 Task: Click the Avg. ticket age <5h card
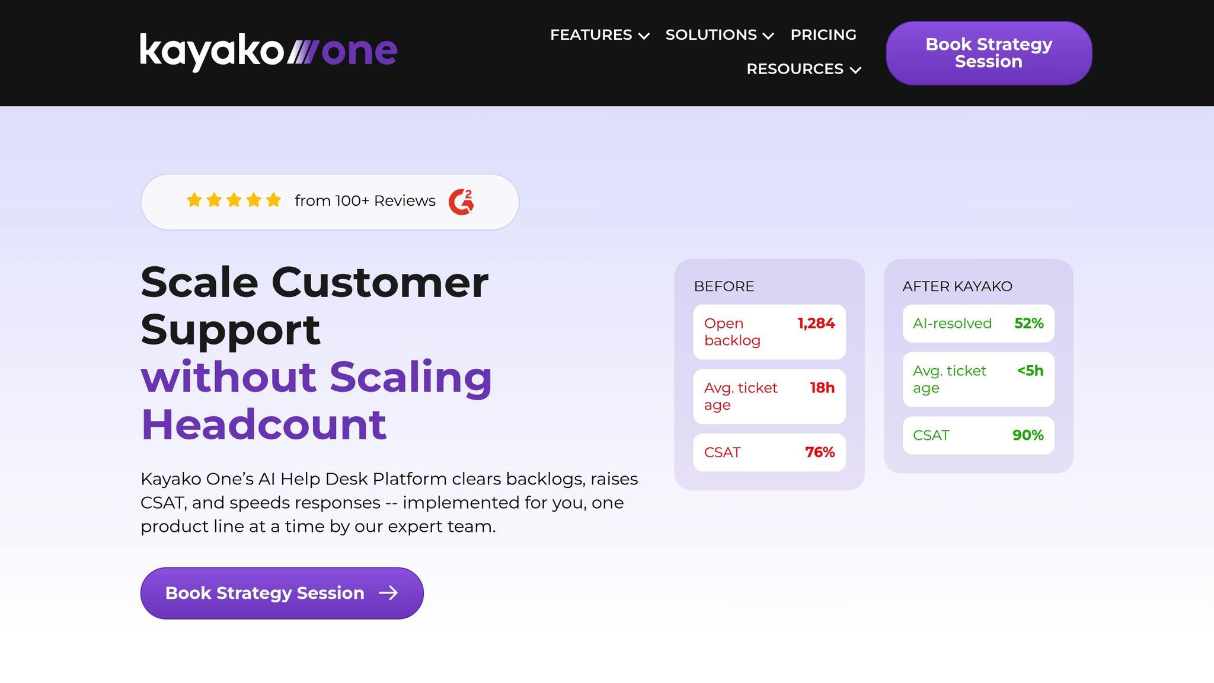978,379
